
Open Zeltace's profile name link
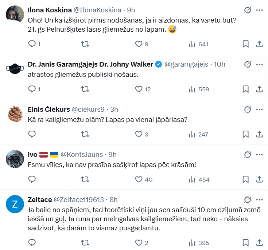click(39, 200)
